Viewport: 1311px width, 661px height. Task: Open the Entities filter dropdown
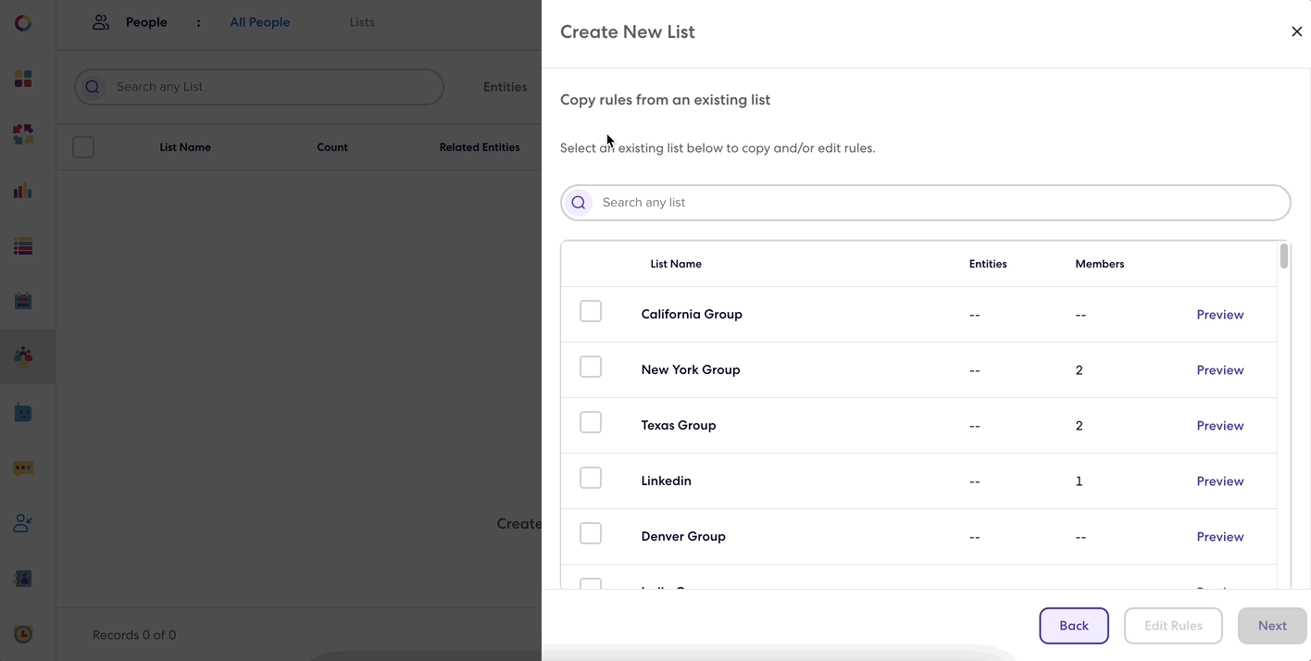(x=506, y=87)
